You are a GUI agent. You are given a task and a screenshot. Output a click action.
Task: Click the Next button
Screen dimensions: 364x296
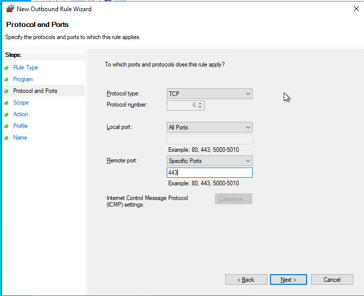[x=288, y=280]
